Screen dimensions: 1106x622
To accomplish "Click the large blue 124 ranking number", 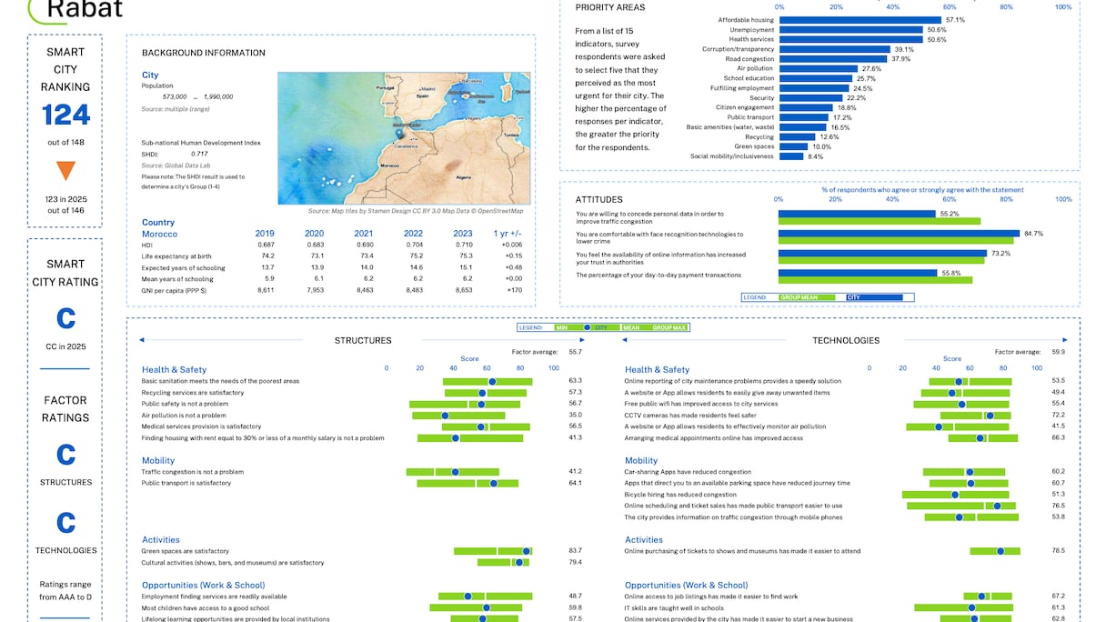I will click(65, 115).
